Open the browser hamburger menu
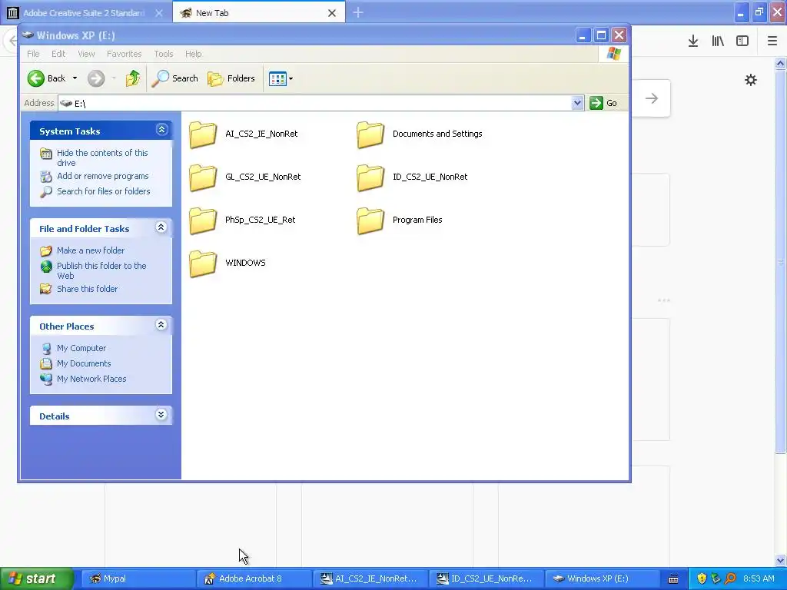The width and height of the screenshot is (787, 590). coord(772,41)
